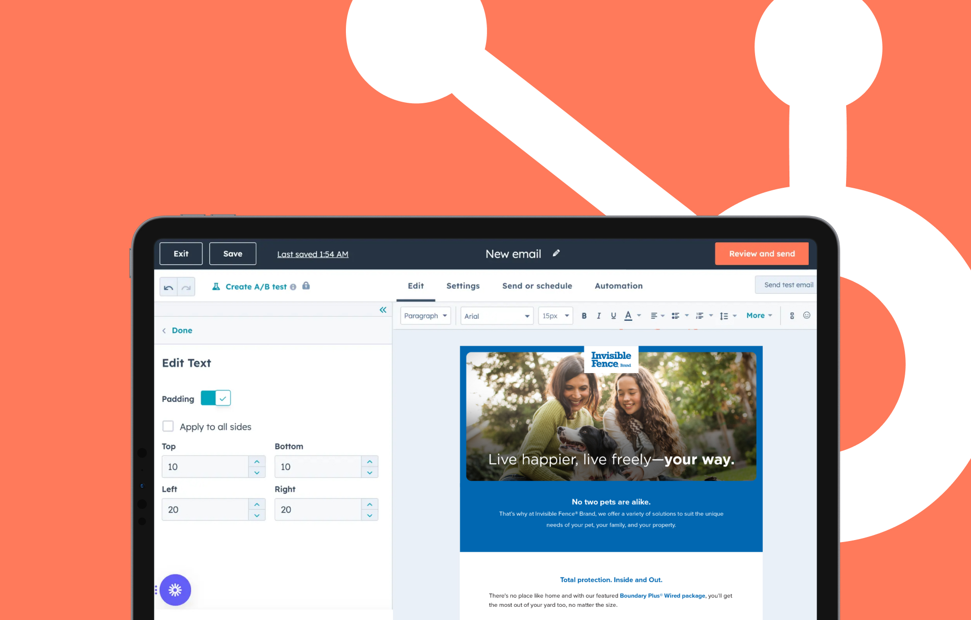Insert a numbered list
The image size is (971, 620).
[699, 316]
